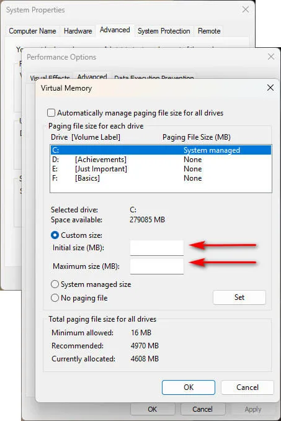Click the 'Paging File Size (MB)' column header
Viewport: 281px width, 421px height.
point(196,137)
